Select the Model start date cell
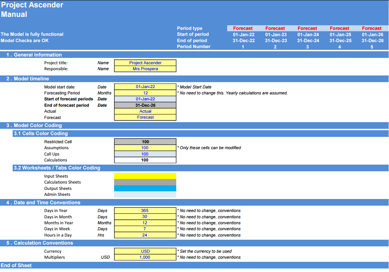The height and width of the screenshot is (272, 389). point(145,87)
